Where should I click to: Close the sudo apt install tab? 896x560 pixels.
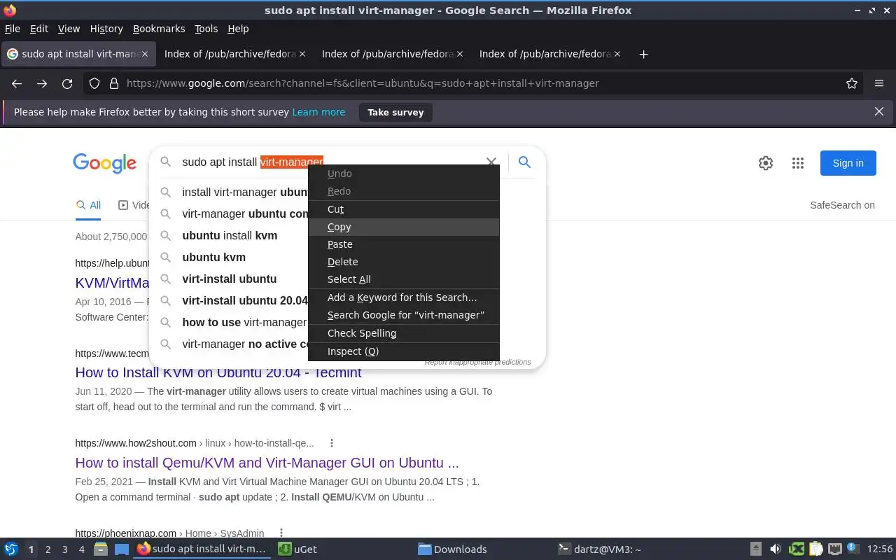click(x=146, y=54)
